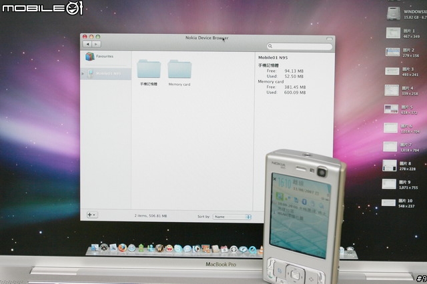Viewport: 427px width, 284px height.
Task: Toggle the toolbar pill button in title bar
Action: coord(329,39)
